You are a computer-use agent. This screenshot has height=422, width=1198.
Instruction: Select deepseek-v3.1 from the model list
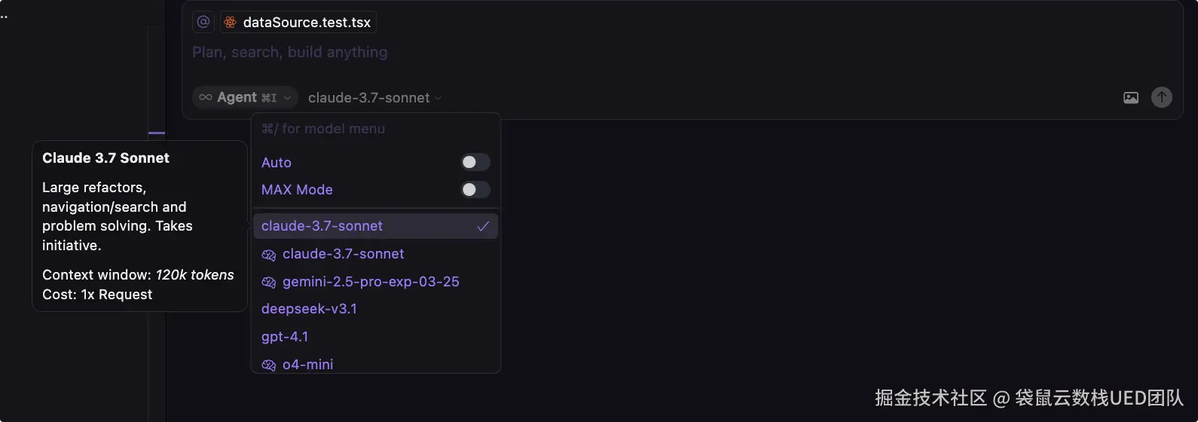309,309
